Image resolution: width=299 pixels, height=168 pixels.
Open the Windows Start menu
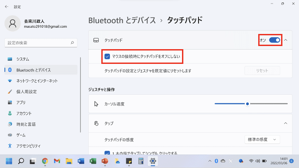point(9,161)
